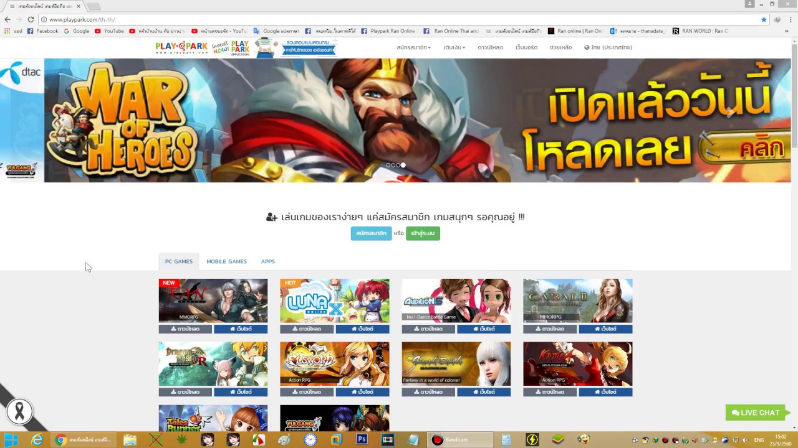Click the black ribbon badge icon
Screen dimensions: 798x448
pos(19,411)
